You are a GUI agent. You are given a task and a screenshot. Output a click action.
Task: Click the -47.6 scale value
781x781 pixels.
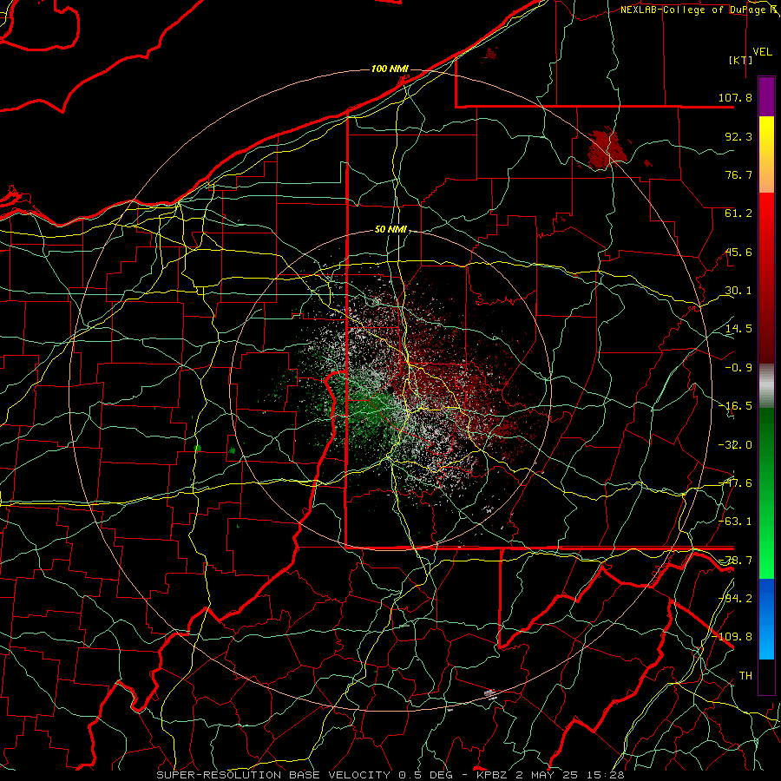coord(735,483)
